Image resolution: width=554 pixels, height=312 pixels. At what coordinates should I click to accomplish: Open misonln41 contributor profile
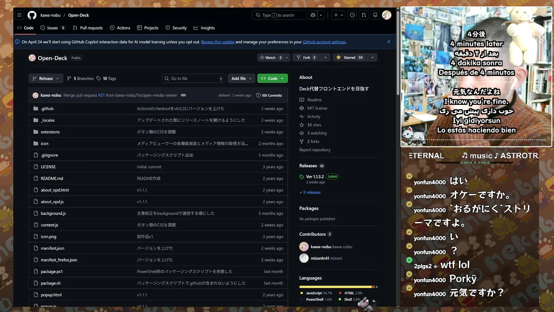pos(320,258)
